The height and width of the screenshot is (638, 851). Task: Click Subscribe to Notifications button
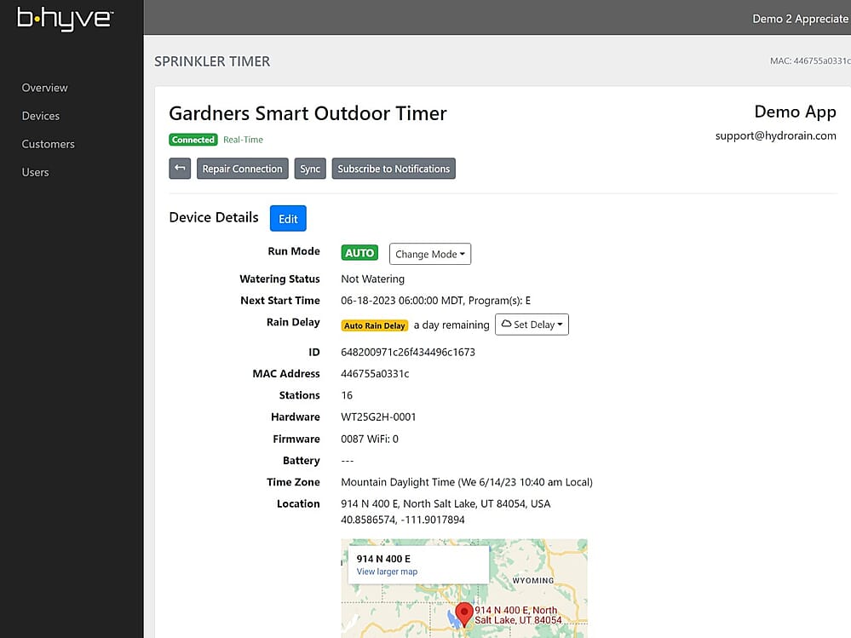(x=394, y=168)
